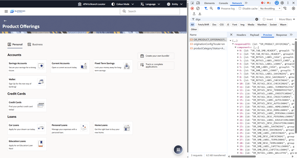The height and width of the screenshot is (158, 297).
Task: Open the Network panel settings gear
Action: [294, 8]
